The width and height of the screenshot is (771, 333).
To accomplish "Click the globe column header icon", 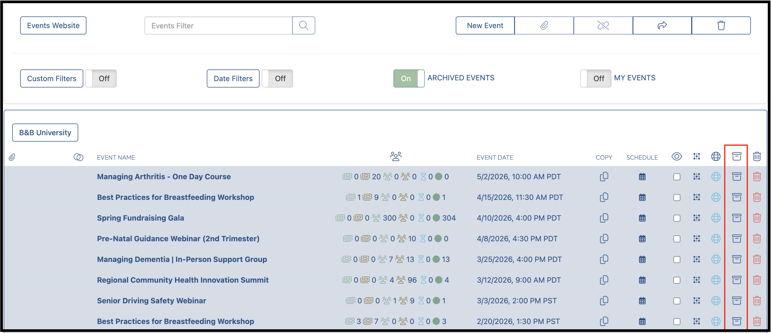I will (x=716, y=156).
